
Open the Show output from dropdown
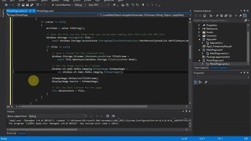(x=58, y=116)
